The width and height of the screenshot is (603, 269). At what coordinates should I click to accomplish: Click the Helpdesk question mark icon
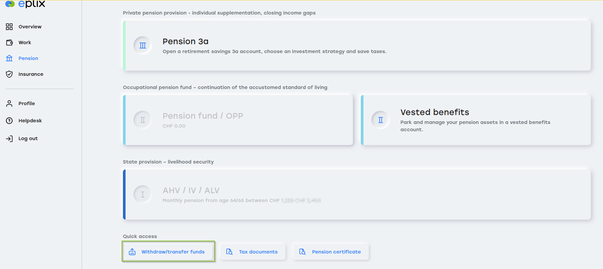(9, 121)
